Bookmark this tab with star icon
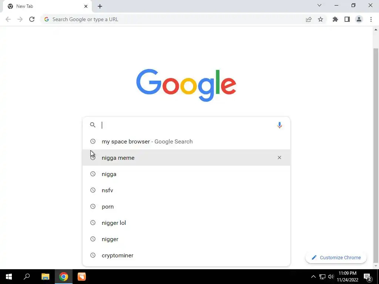Screen dimensions: 379x284 coord(321,19)
